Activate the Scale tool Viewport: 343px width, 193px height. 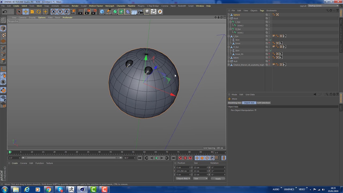click(x=32, y=12)
